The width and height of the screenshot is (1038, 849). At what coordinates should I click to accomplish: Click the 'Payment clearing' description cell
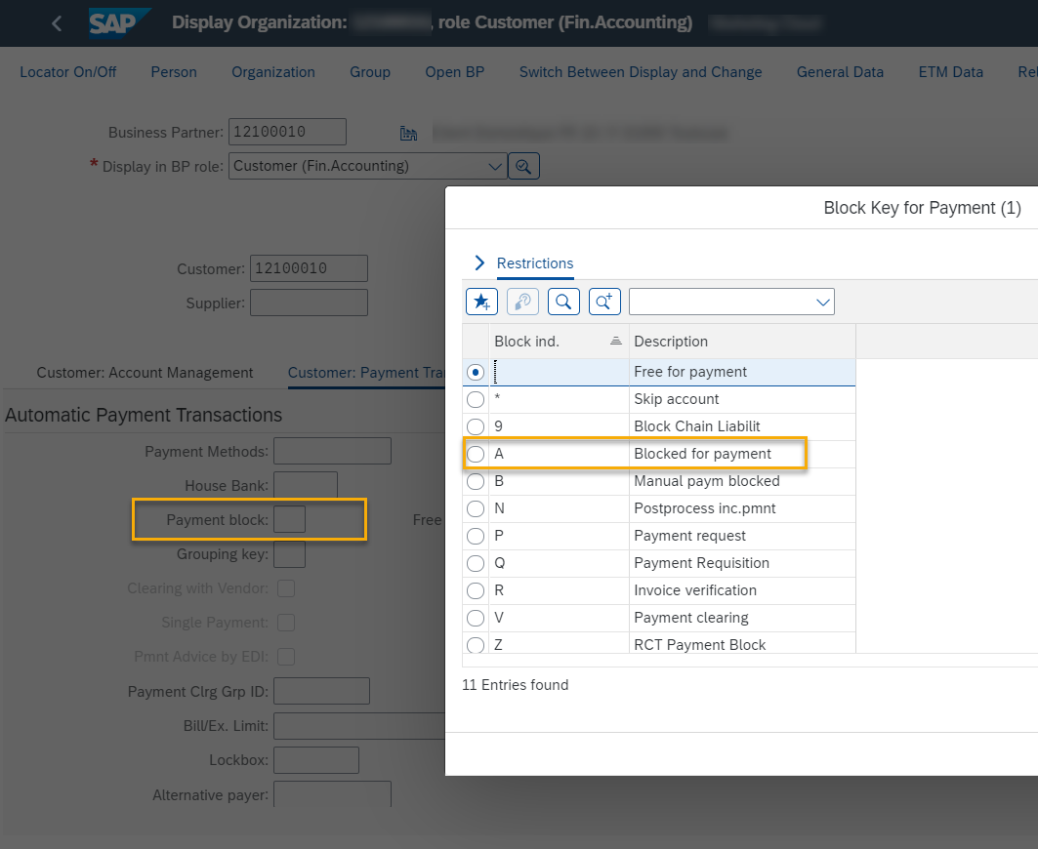coord(742,618)
